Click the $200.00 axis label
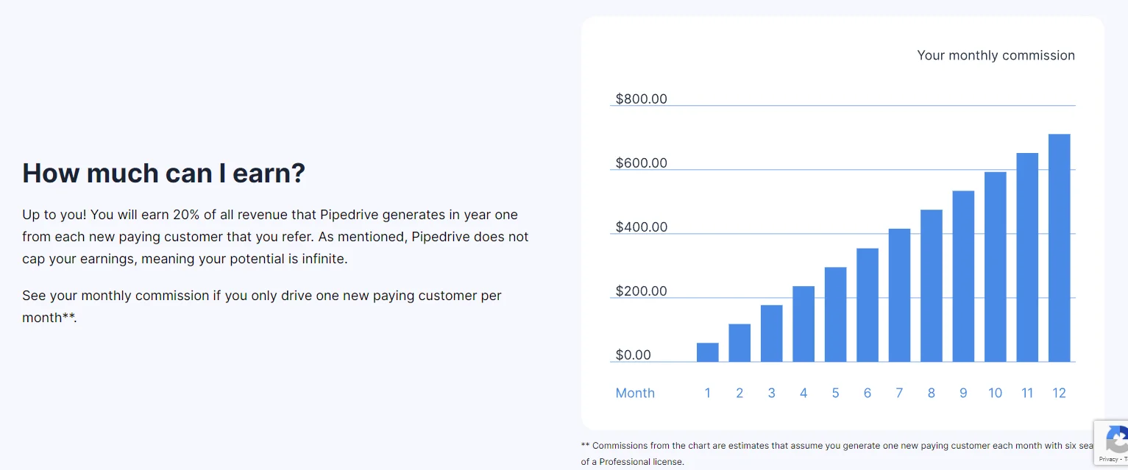The height and width of the screenshot is (470, 1128). (x=642, y=291)
